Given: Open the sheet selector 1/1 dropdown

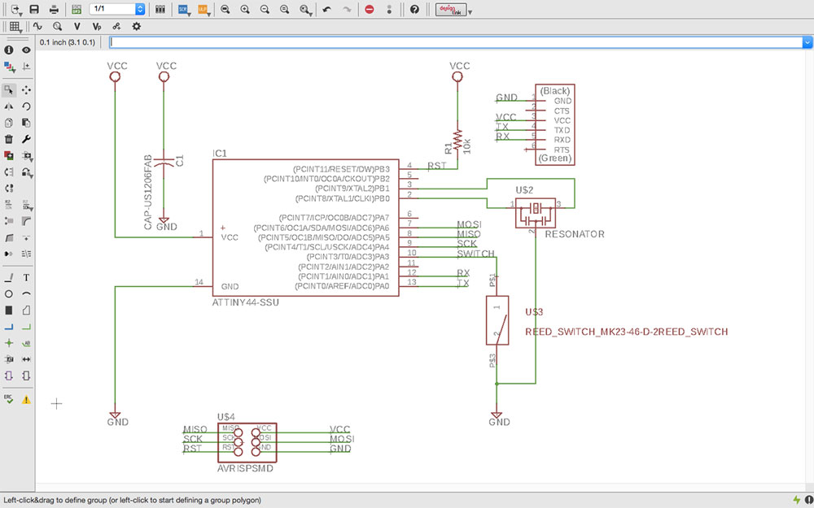Looking at the screenshot, I should pyautogui.click(x=140, y=10).
